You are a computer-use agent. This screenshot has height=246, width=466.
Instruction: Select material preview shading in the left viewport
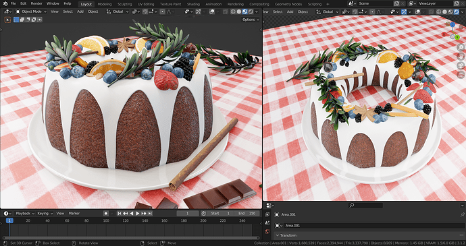(x=244, y=11)
